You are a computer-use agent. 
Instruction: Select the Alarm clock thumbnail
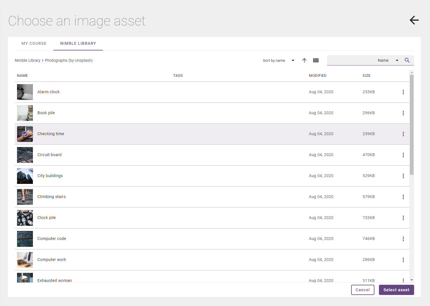pyautogui.click(x=25, y=92)
